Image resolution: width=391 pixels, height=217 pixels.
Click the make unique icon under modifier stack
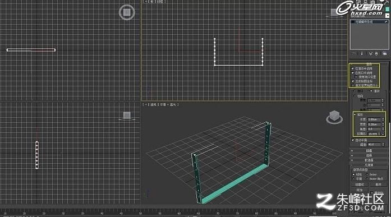pyautogui.click(x=371, y=54)
